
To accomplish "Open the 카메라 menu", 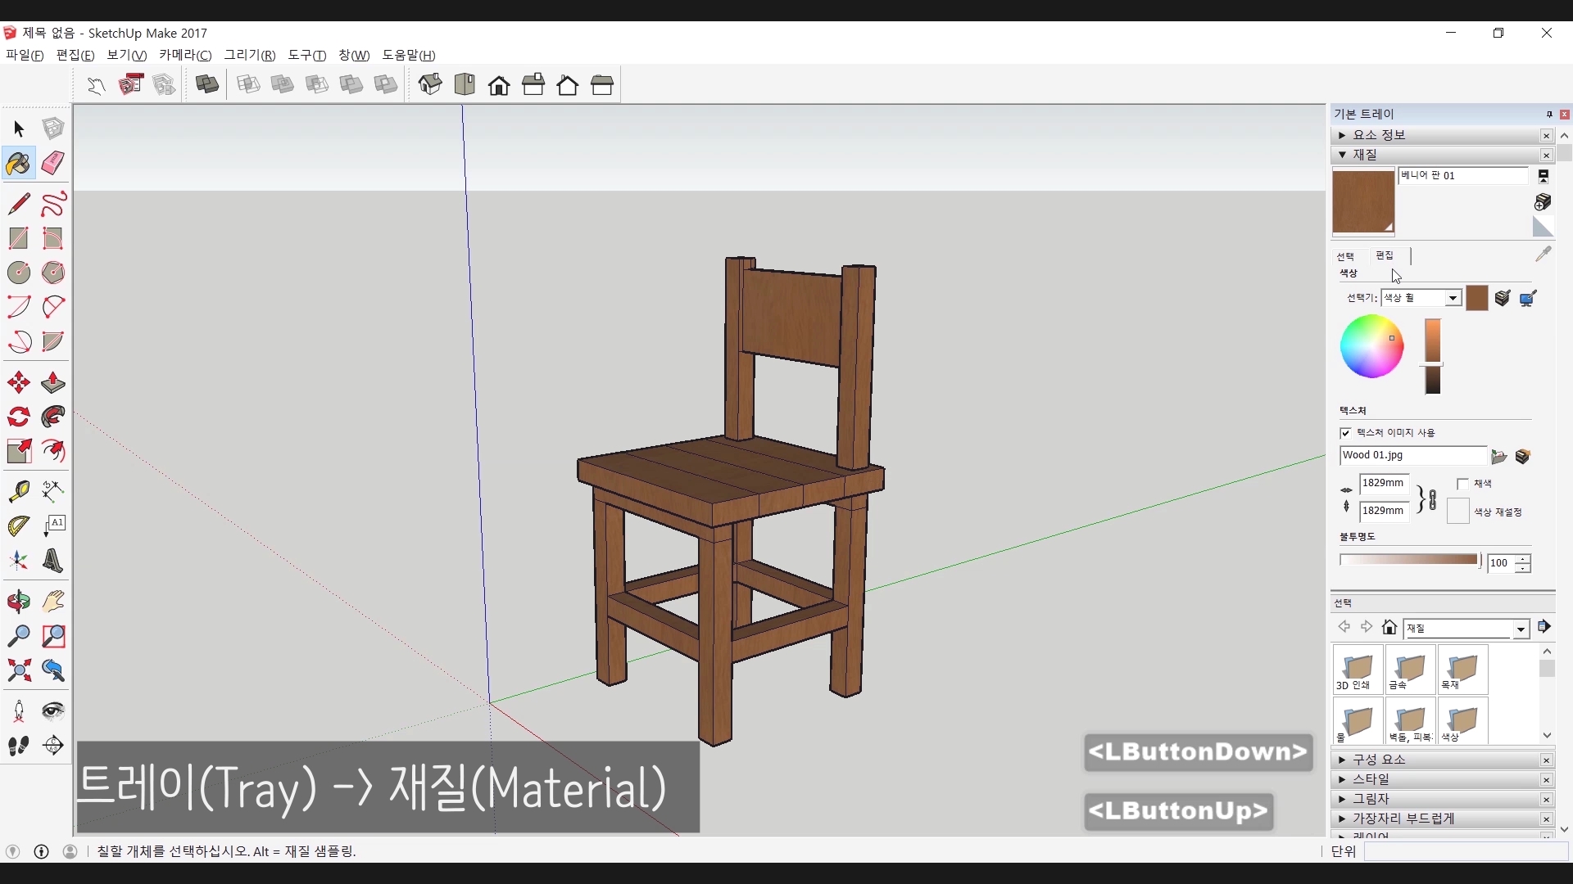I will [x=185, y=55].
